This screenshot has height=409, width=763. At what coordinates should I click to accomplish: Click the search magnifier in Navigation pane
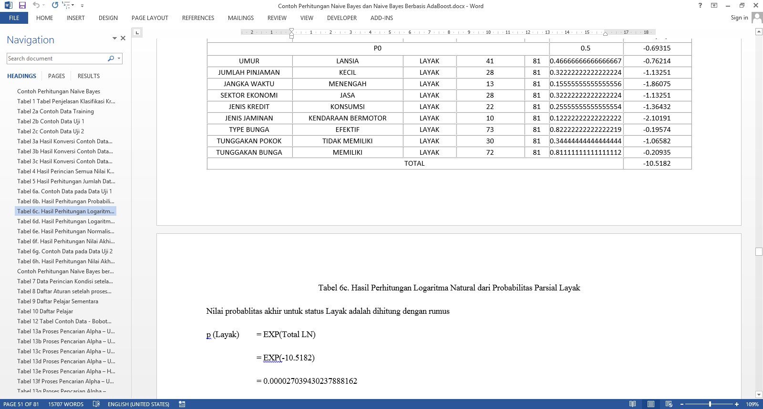pyautogui.click(x=111, y=59)
